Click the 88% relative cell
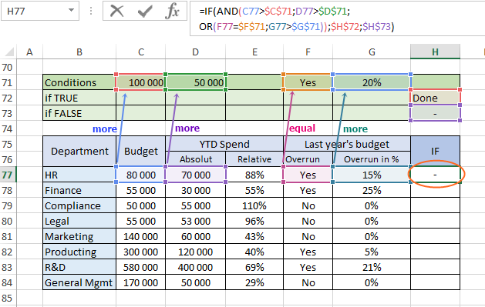The width and height of the screenshot is (485, 307). coord(254,175)
